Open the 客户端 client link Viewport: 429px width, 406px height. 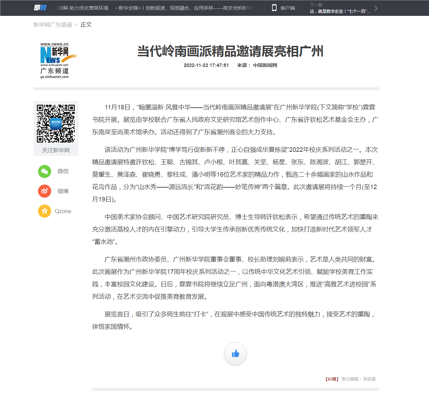(x=288, y=8)
